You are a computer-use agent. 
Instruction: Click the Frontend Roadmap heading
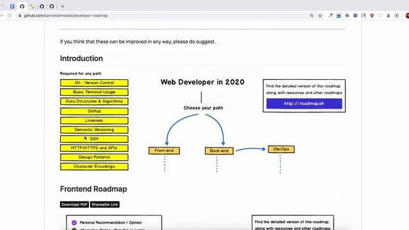coord(93,189)
